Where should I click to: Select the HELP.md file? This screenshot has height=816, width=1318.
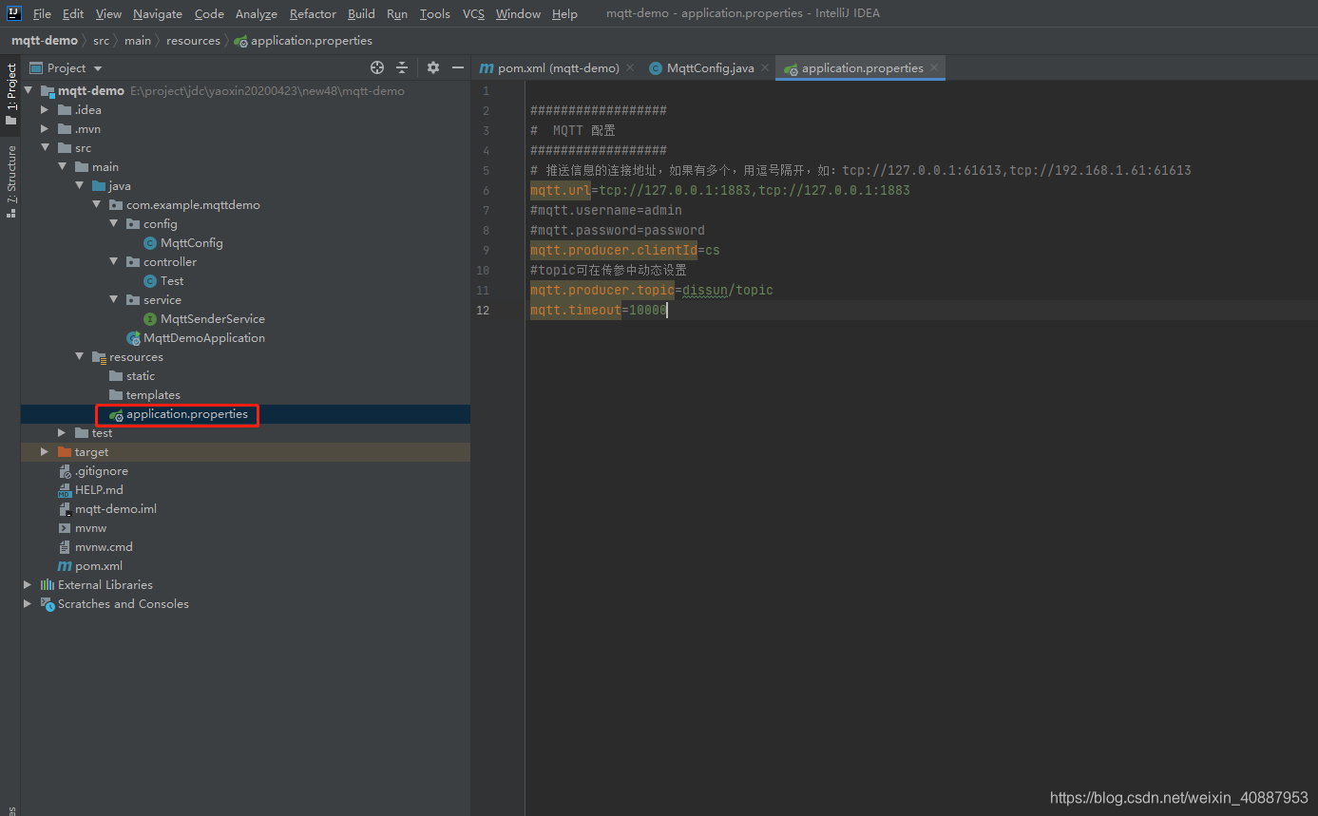[99, 490]
